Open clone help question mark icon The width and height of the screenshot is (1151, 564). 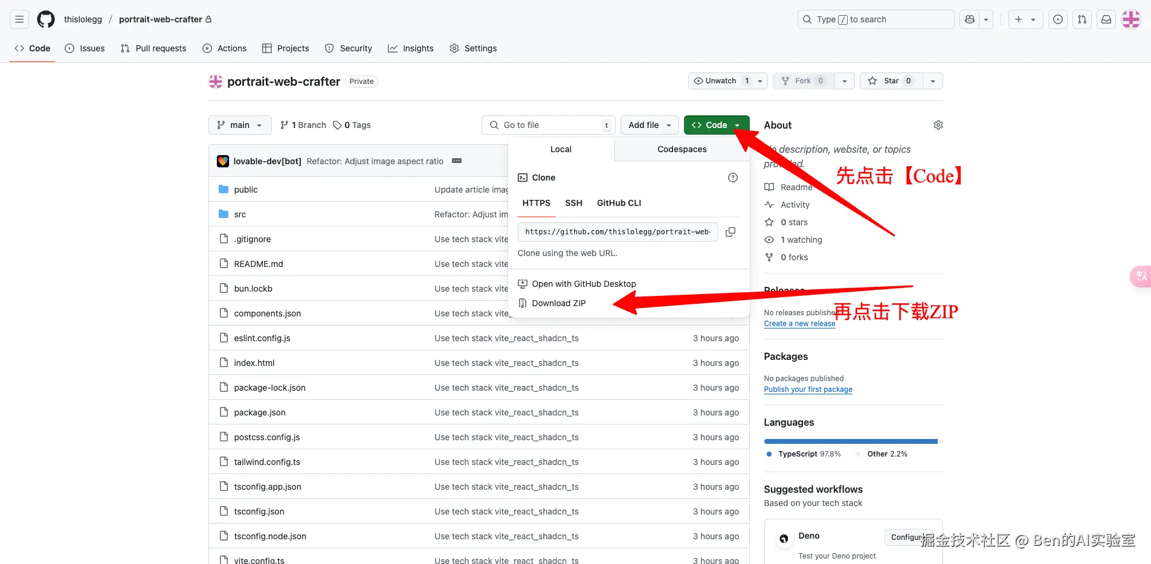coord(733,178)
